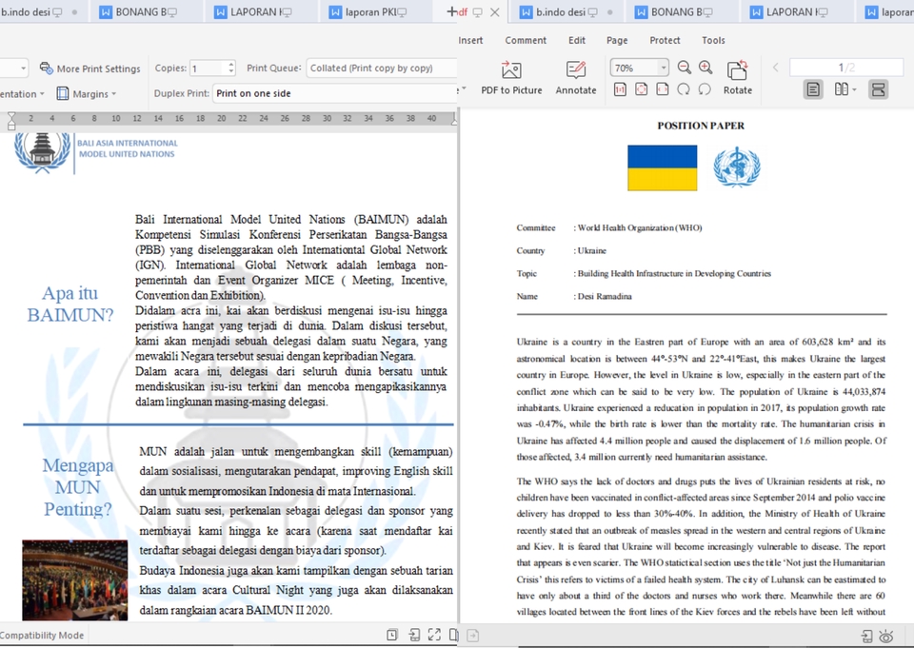Click the fit width icon
Viewport: 914px width, 648px height.
coord(663,89)
